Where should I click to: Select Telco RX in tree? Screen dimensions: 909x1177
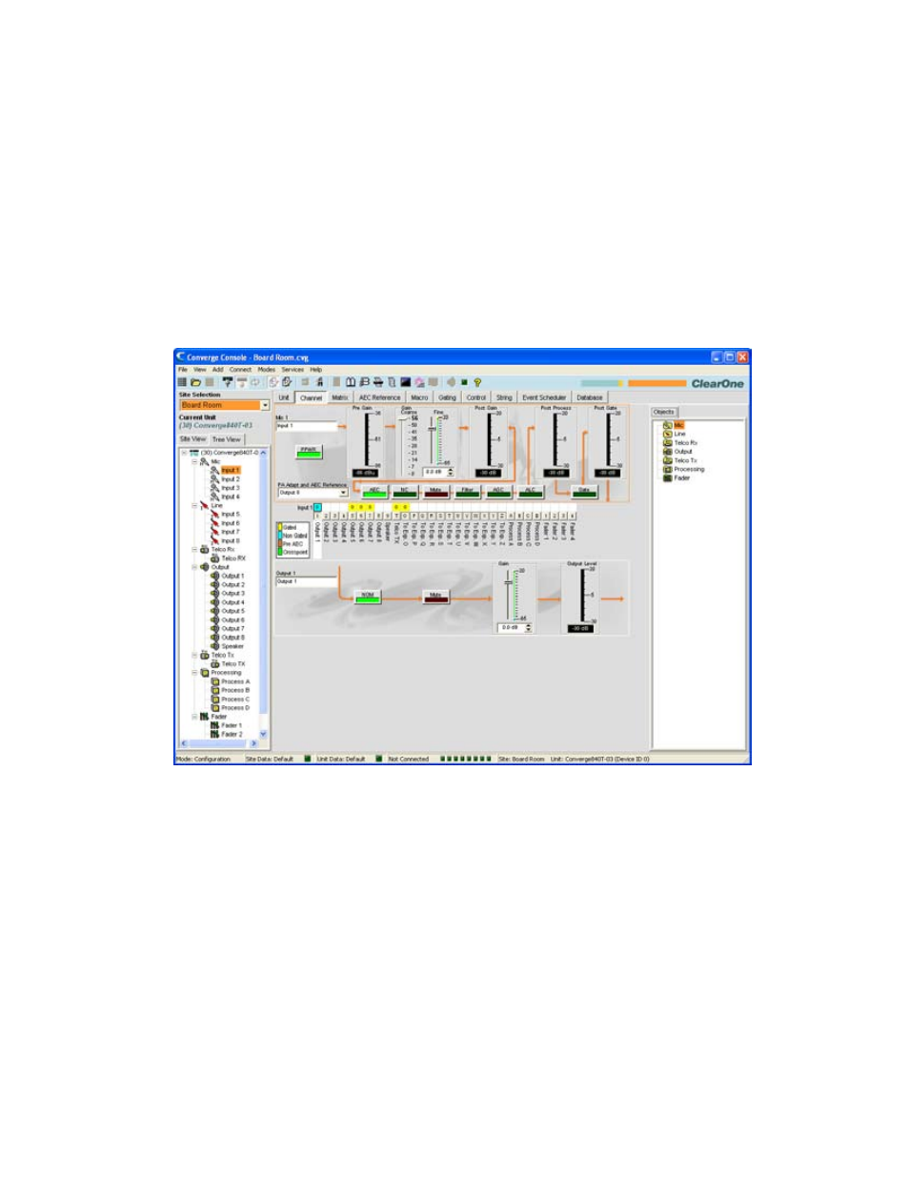233,558
